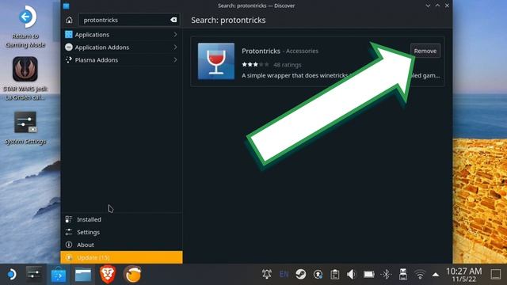Screen dimensions: 507x285
Task: Click the About info icon
Action: point(69,245)
